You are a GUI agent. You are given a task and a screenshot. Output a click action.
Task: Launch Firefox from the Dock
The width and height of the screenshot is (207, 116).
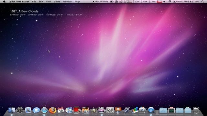[x=52, y=110]
